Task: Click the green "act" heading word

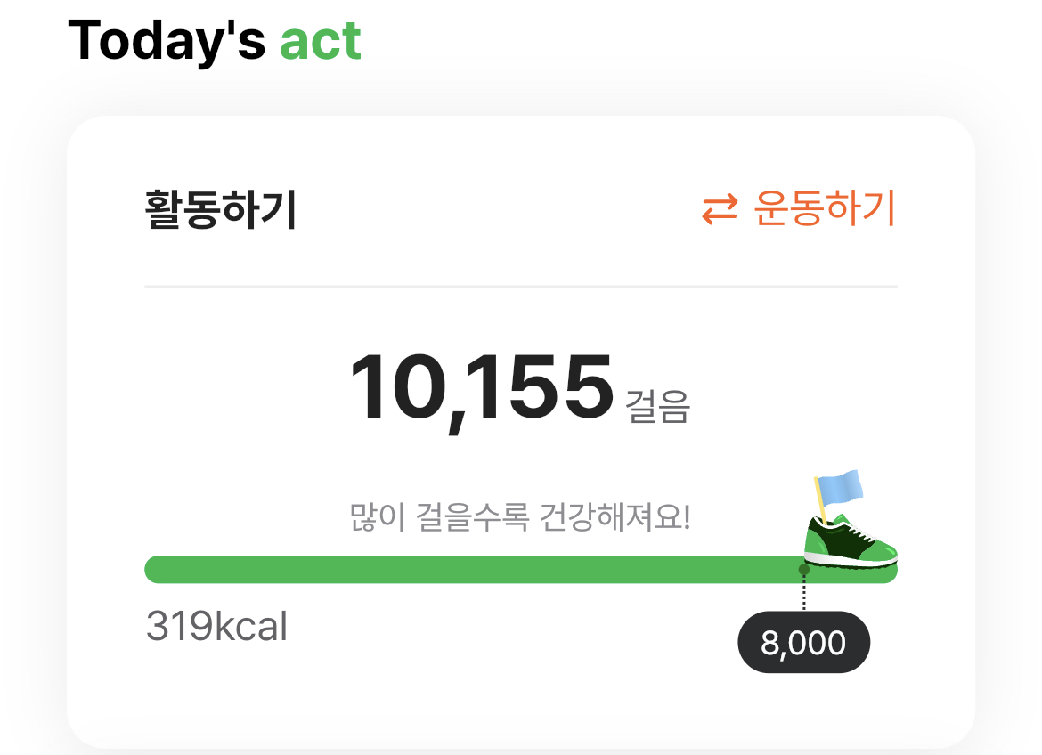Action: coord(321,41)
